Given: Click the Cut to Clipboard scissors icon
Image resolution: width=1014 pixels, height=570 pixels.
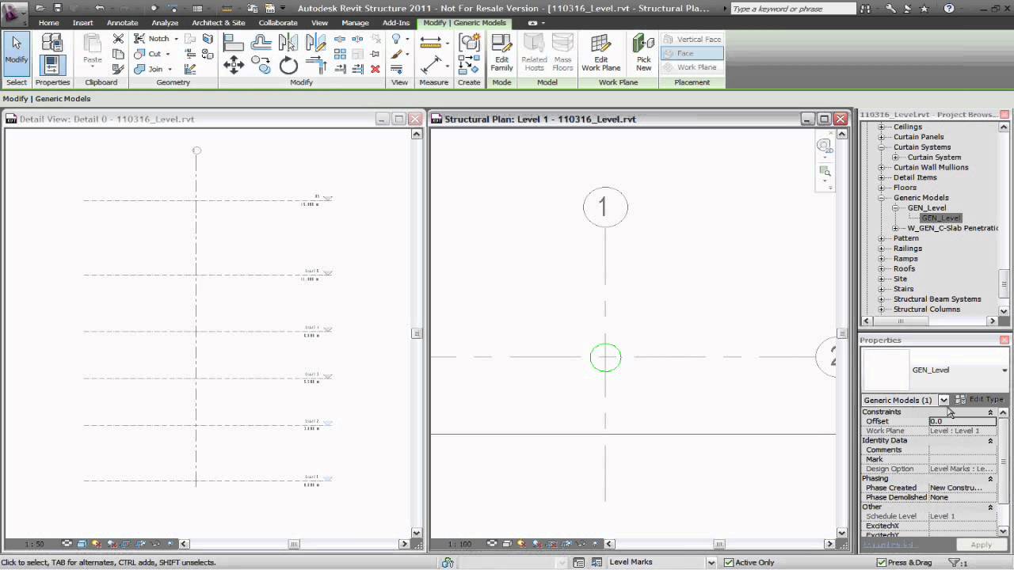Looking at the screenshot, I should [x=118, y=39].
